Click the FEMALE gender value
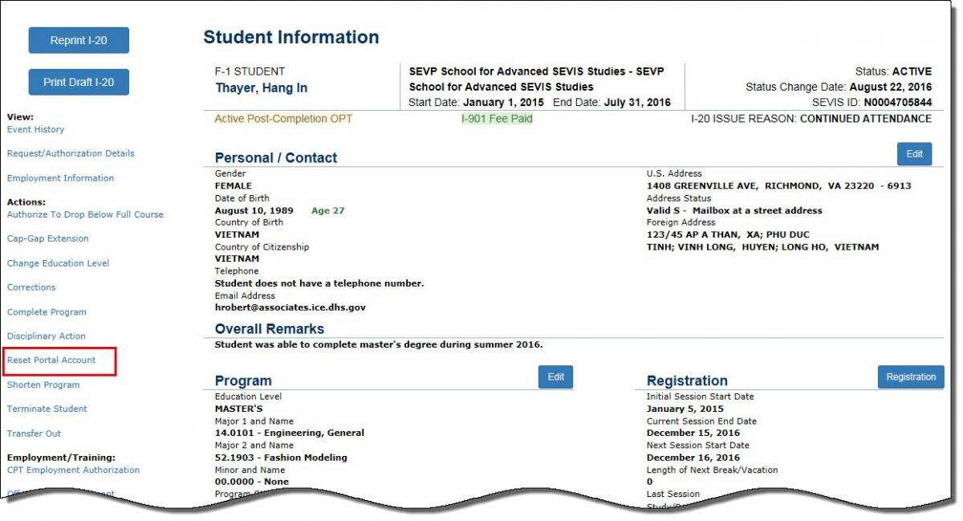 [x=233, y=186]
